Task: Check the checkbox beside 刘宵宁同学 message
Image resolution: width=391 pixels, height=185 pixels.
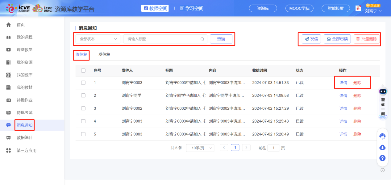Action: tap(83, 95)
